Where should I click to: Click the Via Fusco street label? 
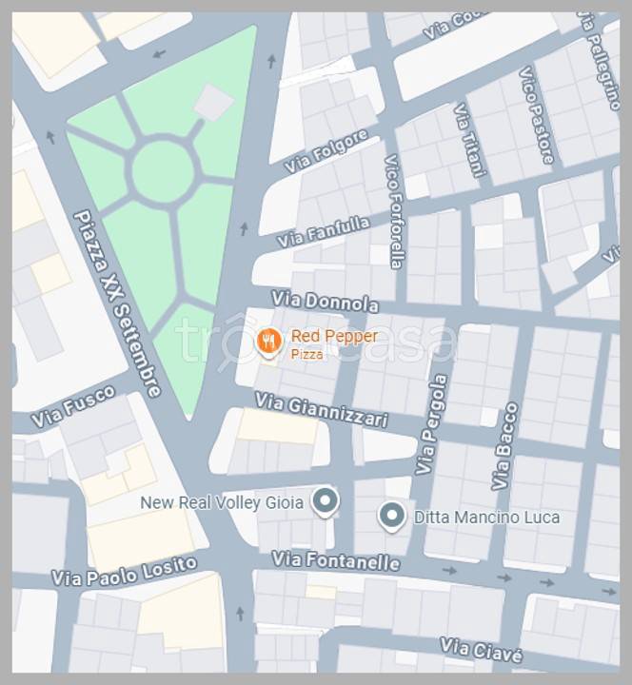tap(73, 406)
